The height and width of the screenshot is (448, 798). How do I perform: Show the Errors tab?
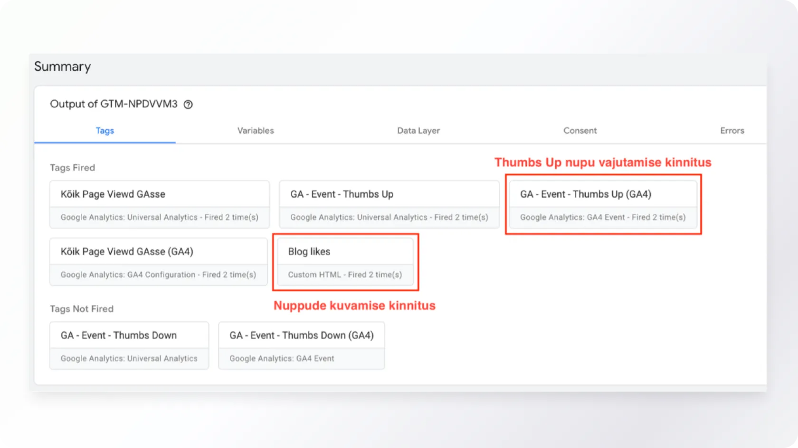732,131
